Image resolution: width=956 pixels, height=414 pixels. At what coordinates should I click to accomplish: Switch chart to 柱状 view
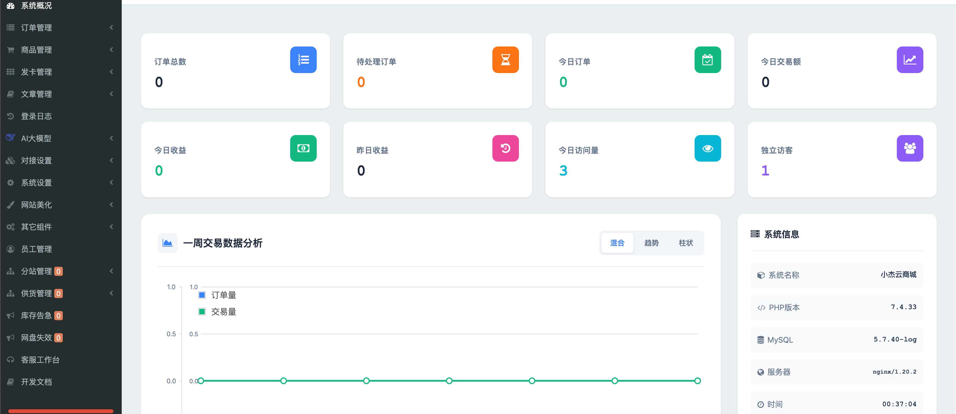(x=686, y=243)
